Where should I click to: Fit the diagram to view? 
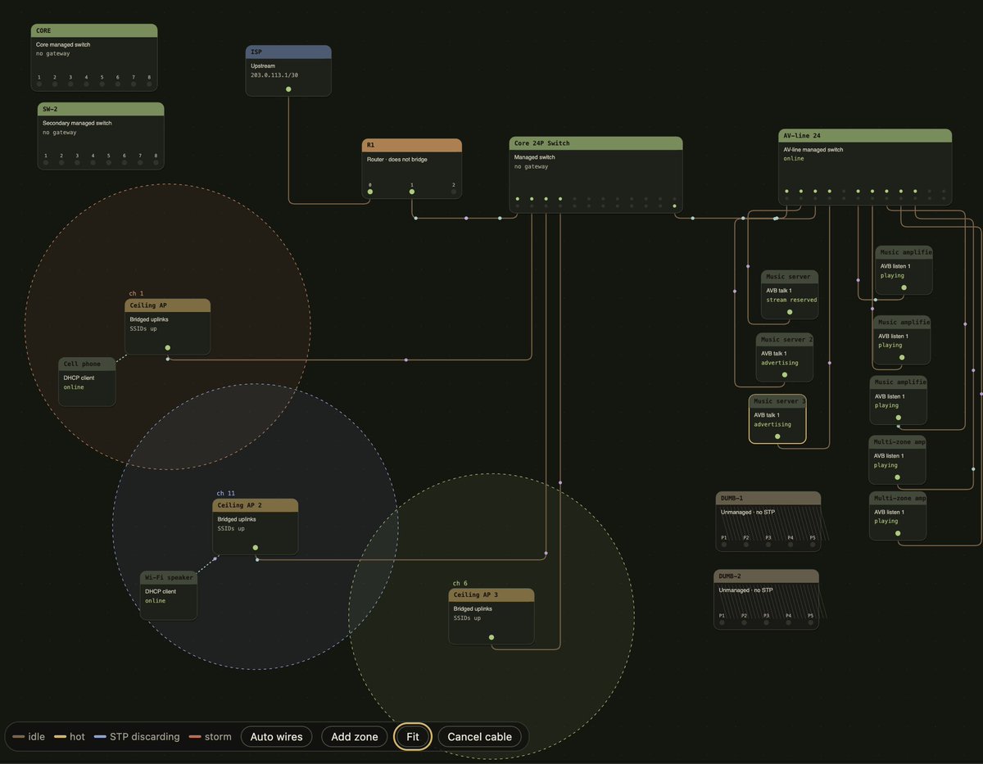pos(413,737)
